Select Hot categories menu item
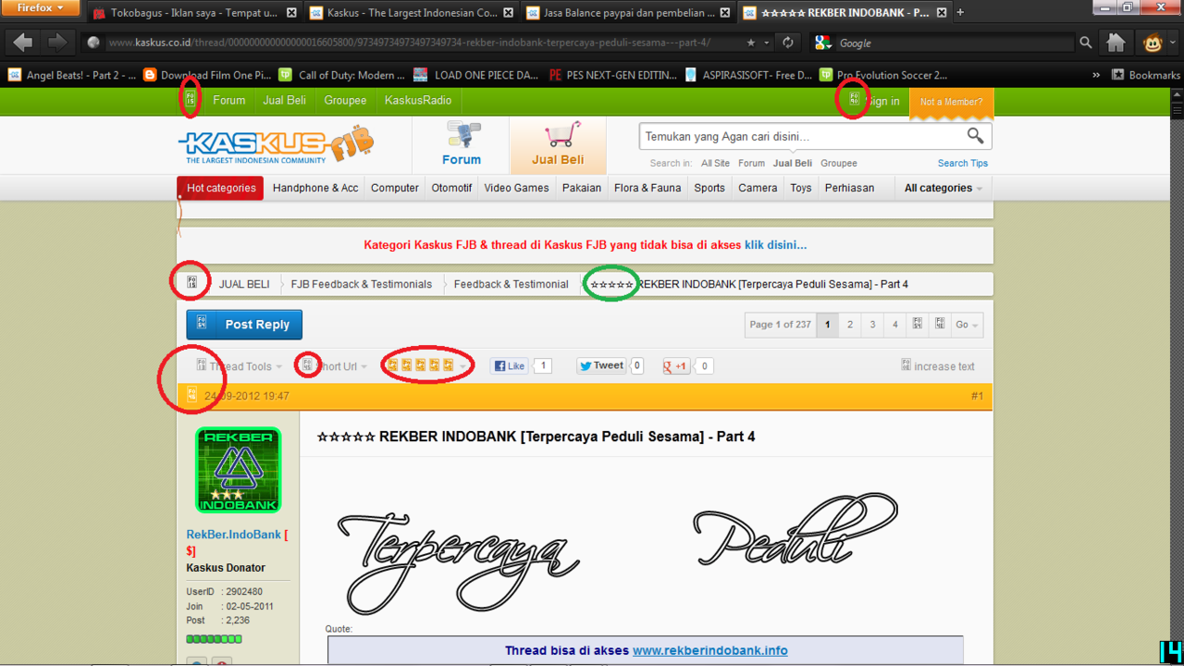 (221, 188)
